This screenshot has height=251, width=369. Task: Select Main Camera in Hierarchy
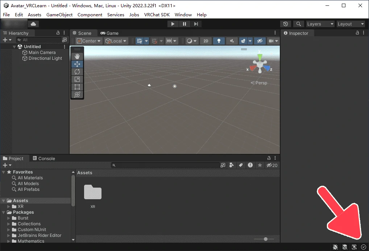[42, 53]
